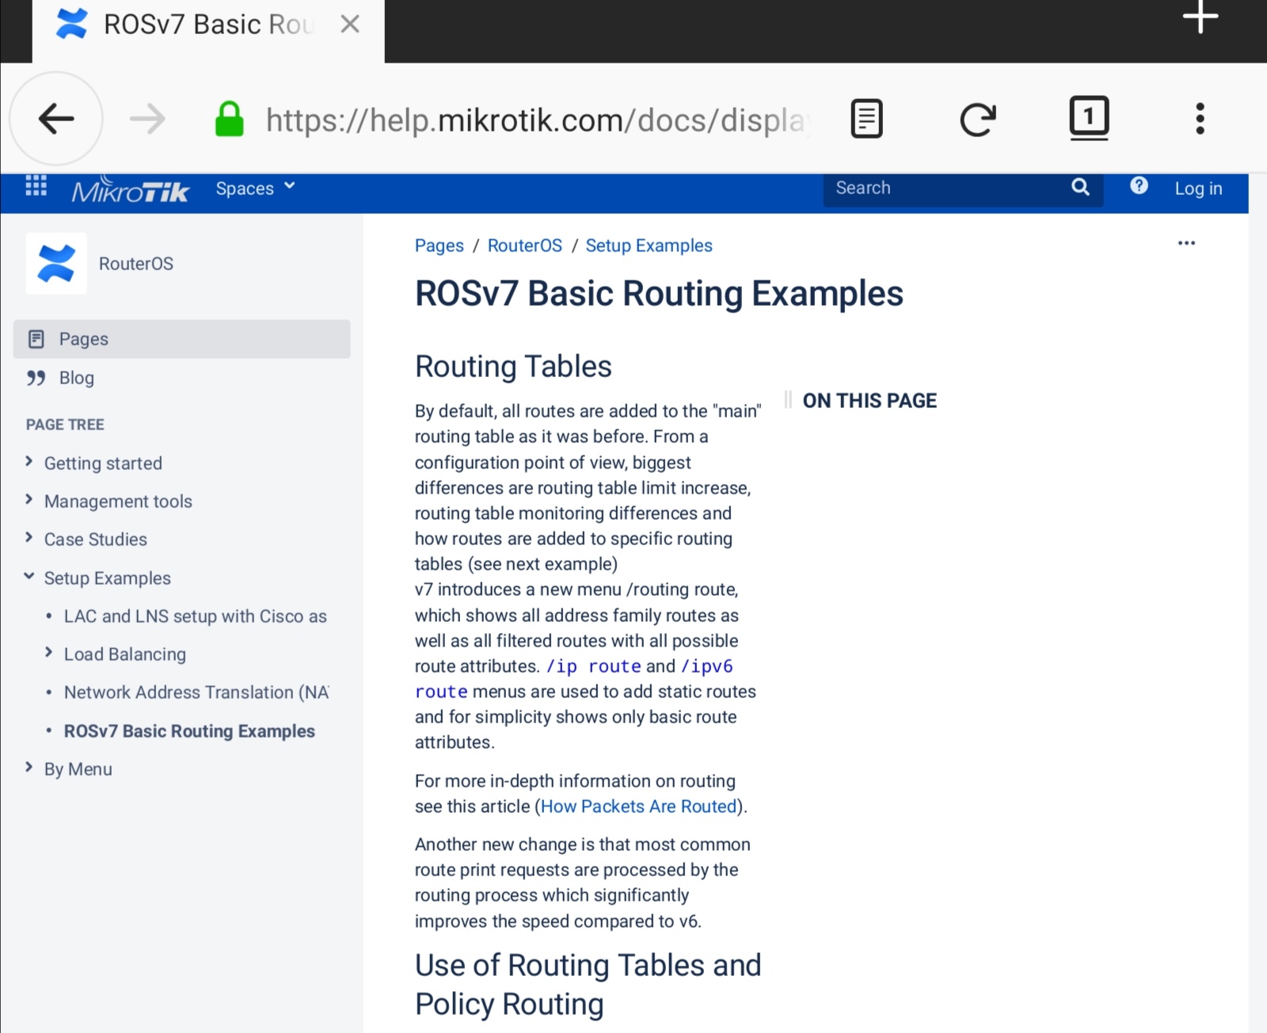Expand the Management tools tree node
Image resolution: width=1267 pixels, height=1033 pixels.
point(29,500)
